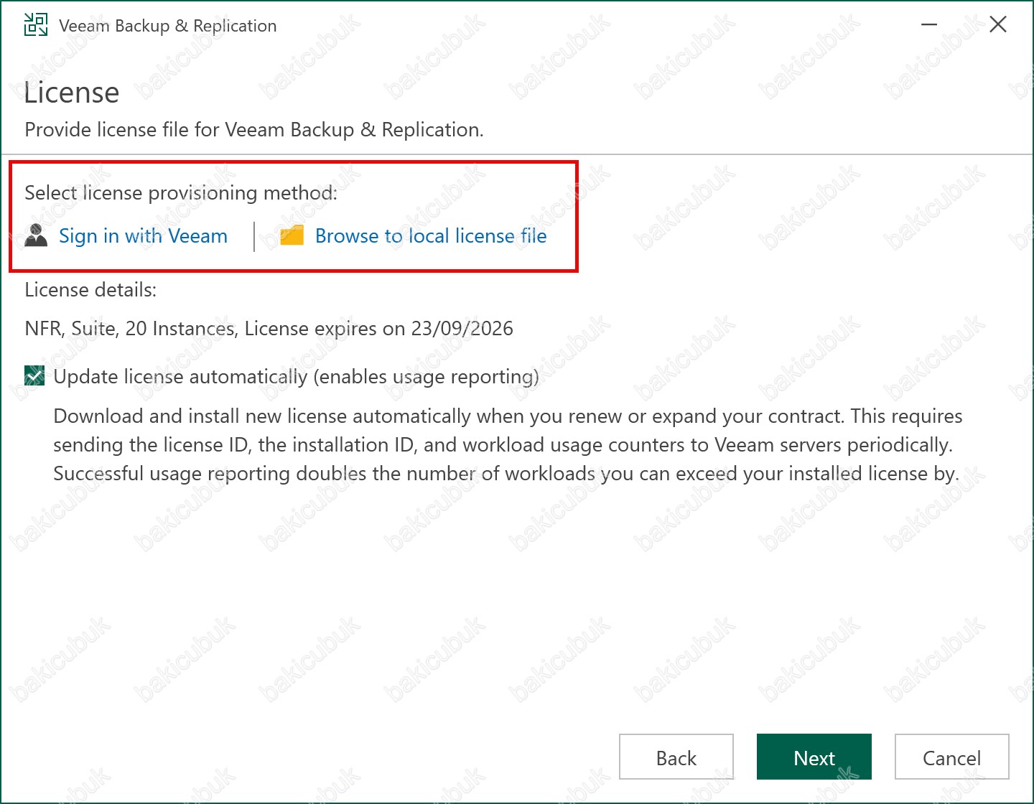Choose Browse to local license file
This screenshot has height=804, width=1034.
(x=431, y=236)
